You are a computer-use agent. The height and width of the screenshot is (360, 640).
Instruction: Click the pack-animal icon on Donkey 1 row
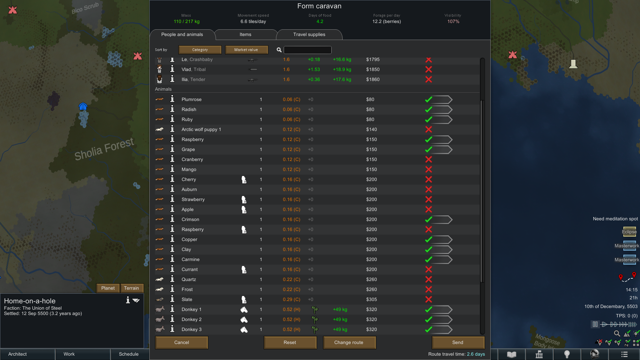click(x=244, y=310)
